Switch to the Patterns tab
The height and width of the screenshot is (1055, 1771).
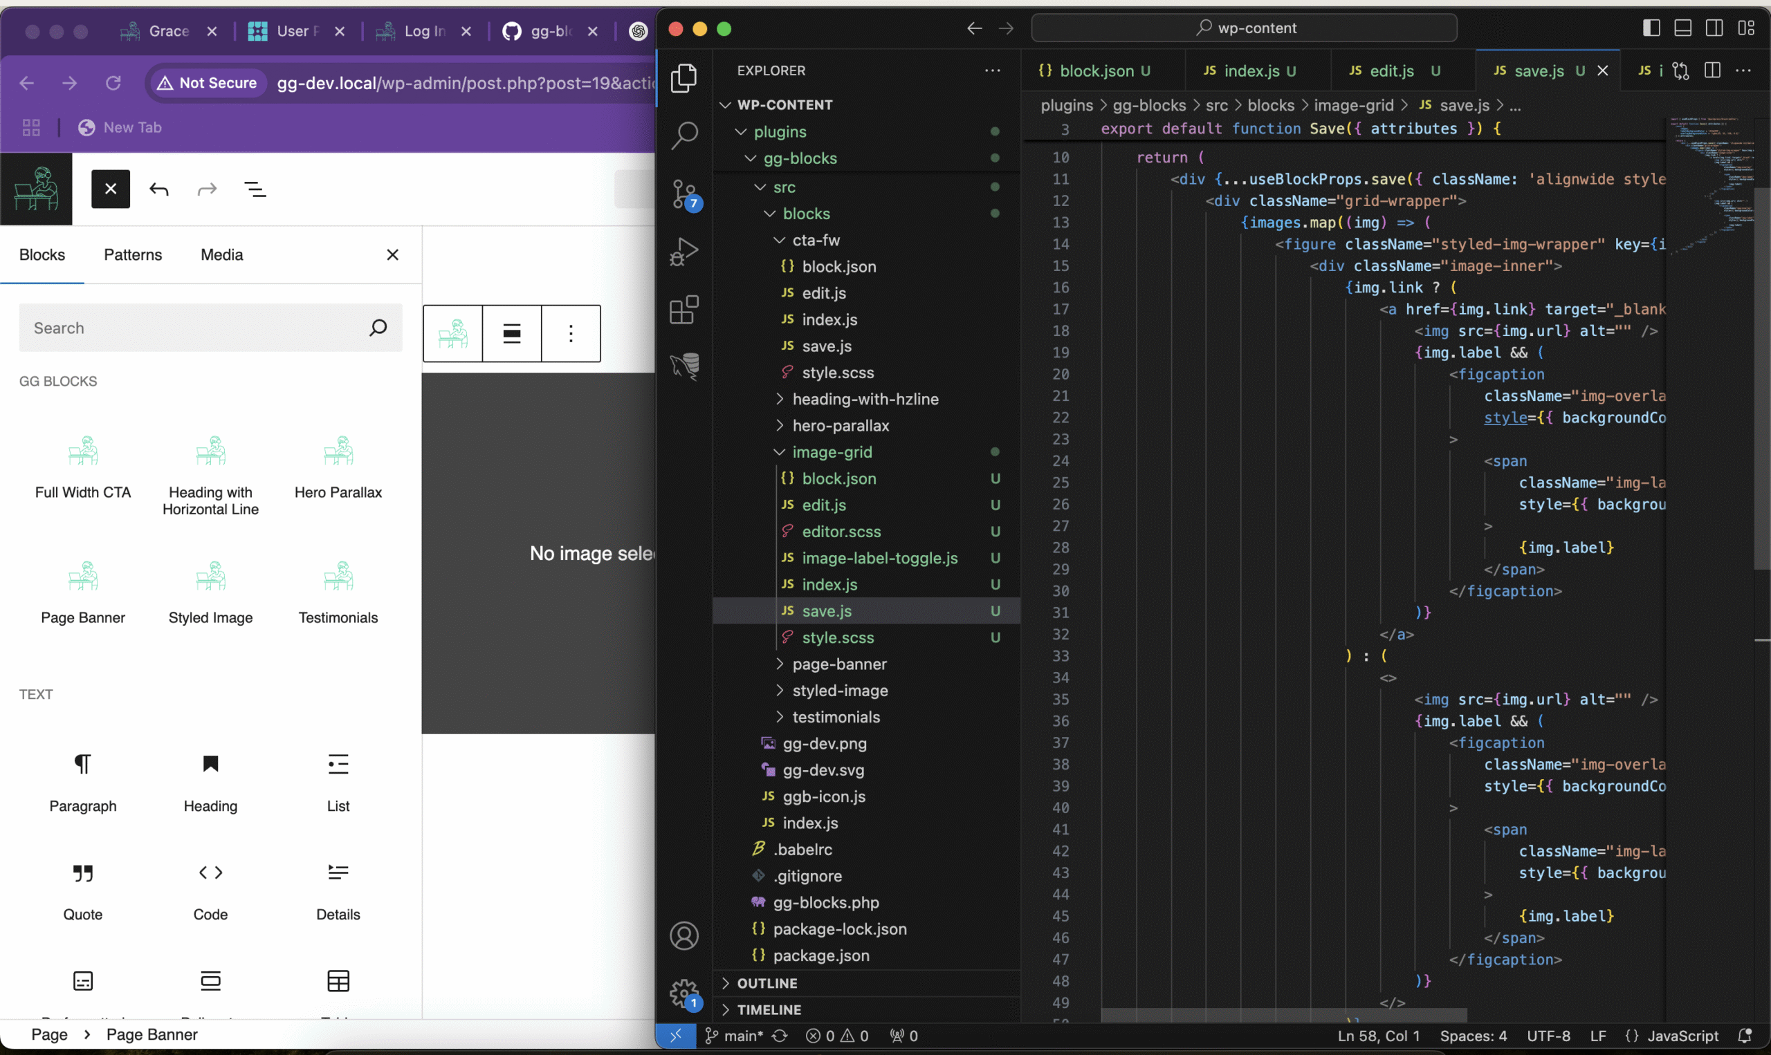133,254
